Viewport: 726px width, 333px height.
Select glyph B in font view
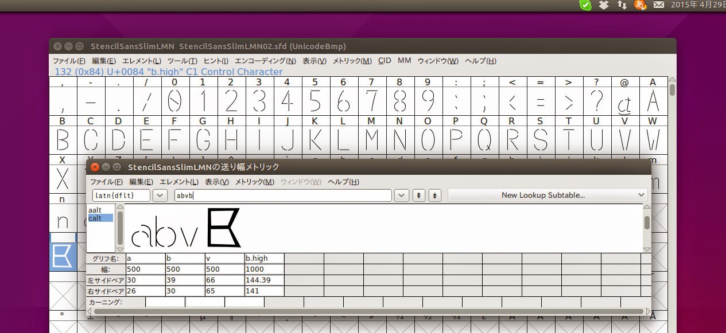(62, 140)
